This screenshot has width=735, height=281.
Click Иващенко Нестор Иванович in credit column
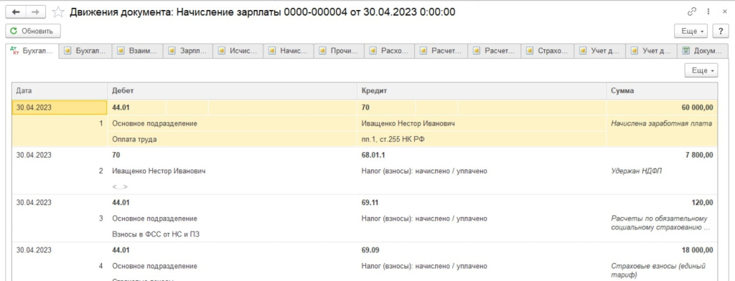(x=408, y=123)
